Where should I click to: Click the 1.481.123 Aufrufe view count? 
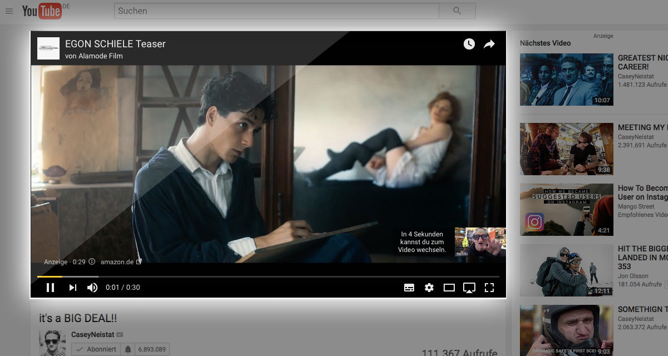tap(642, 85)
